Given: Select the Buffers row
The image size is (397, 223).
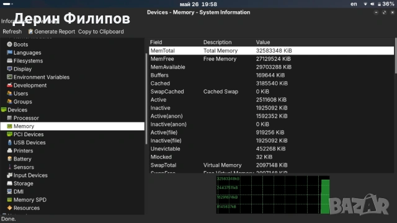Looking at the screenshot, I should (x=272, y=75).
